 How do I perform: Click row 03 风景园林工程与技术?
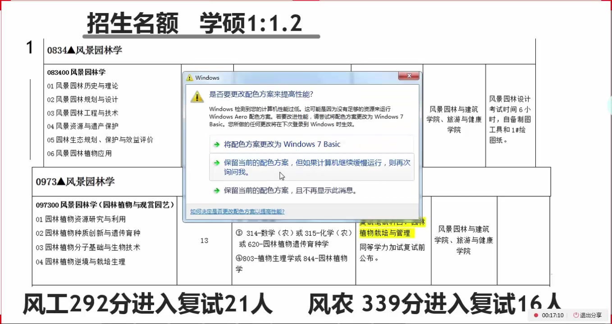82,112
